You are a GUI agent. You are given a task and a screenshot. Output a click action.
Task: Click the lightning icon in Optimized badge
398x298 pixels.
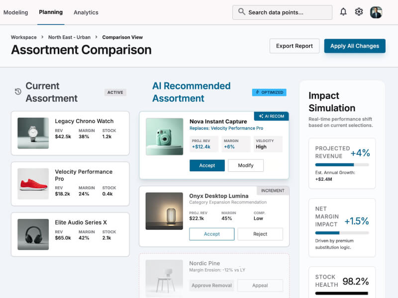click(257, 92)
